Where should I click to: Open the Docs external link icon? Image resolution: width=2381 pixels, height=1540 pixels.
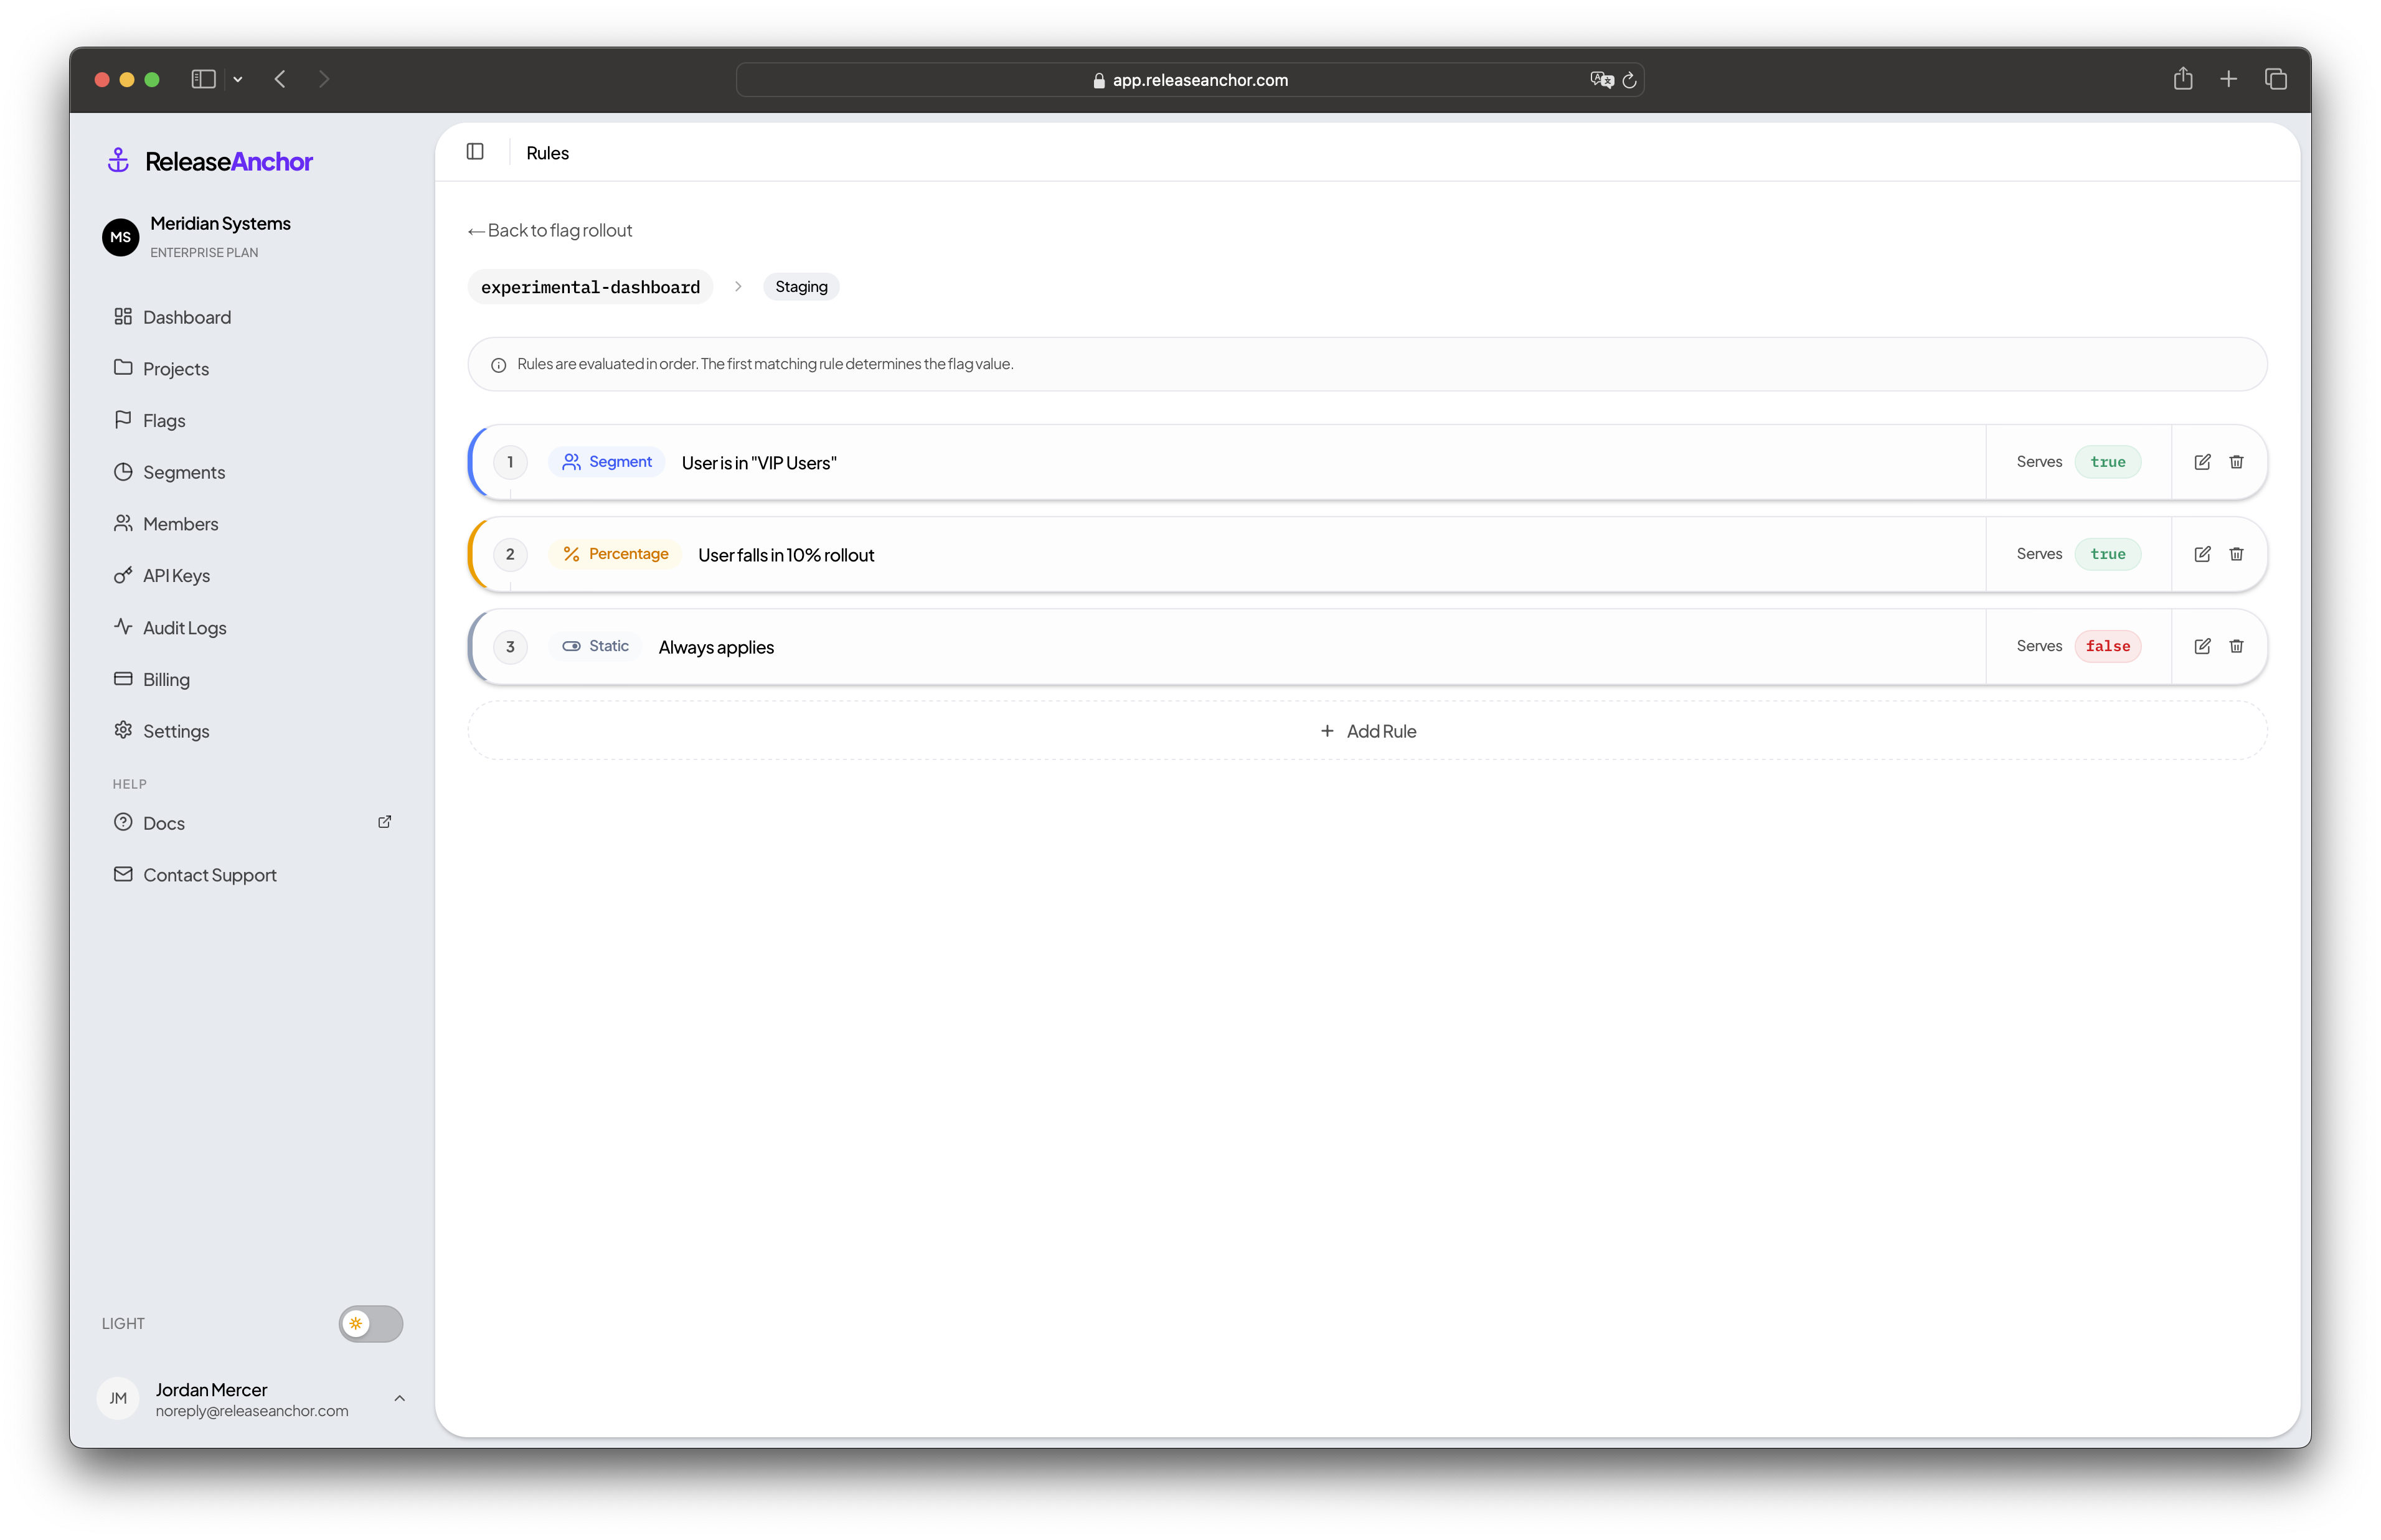(x=384, y=822)
